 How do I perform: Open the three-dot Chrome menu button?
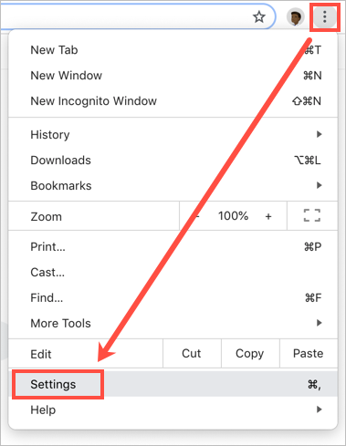tap(325, 16)
